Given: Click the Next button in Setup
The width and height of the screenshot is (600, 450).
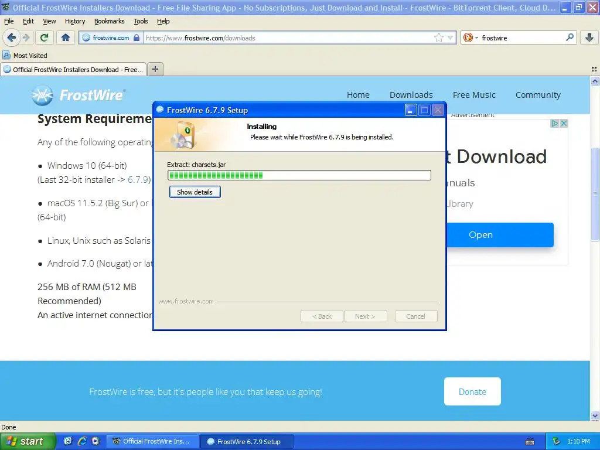Looking at the screenshot, I should point(366,316).
